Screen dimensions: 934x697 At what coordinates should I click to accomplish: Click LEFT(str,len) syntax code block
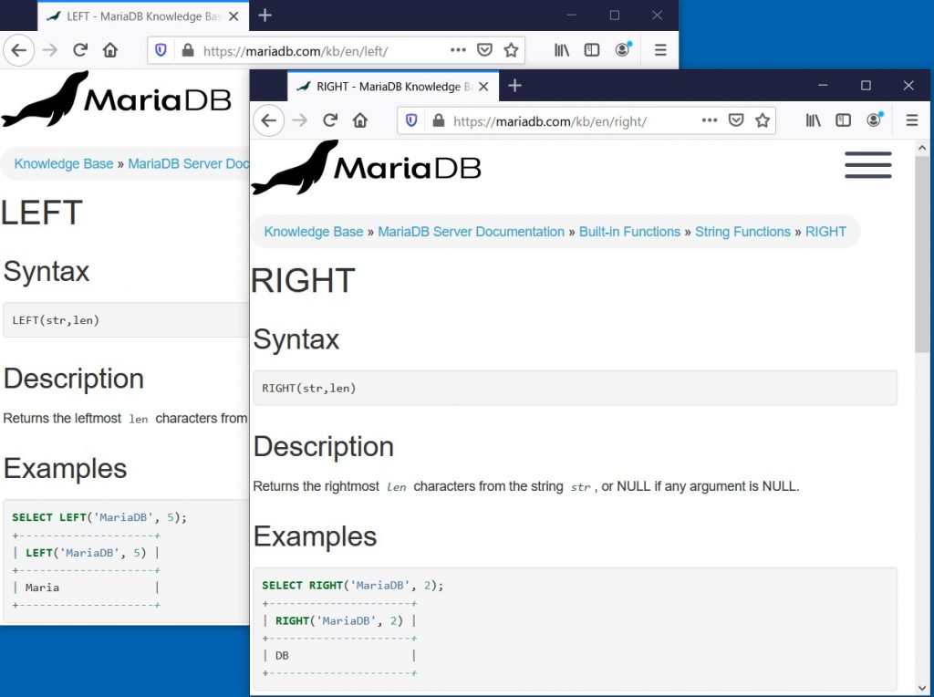pyautogui.click(x=126, y=320)
